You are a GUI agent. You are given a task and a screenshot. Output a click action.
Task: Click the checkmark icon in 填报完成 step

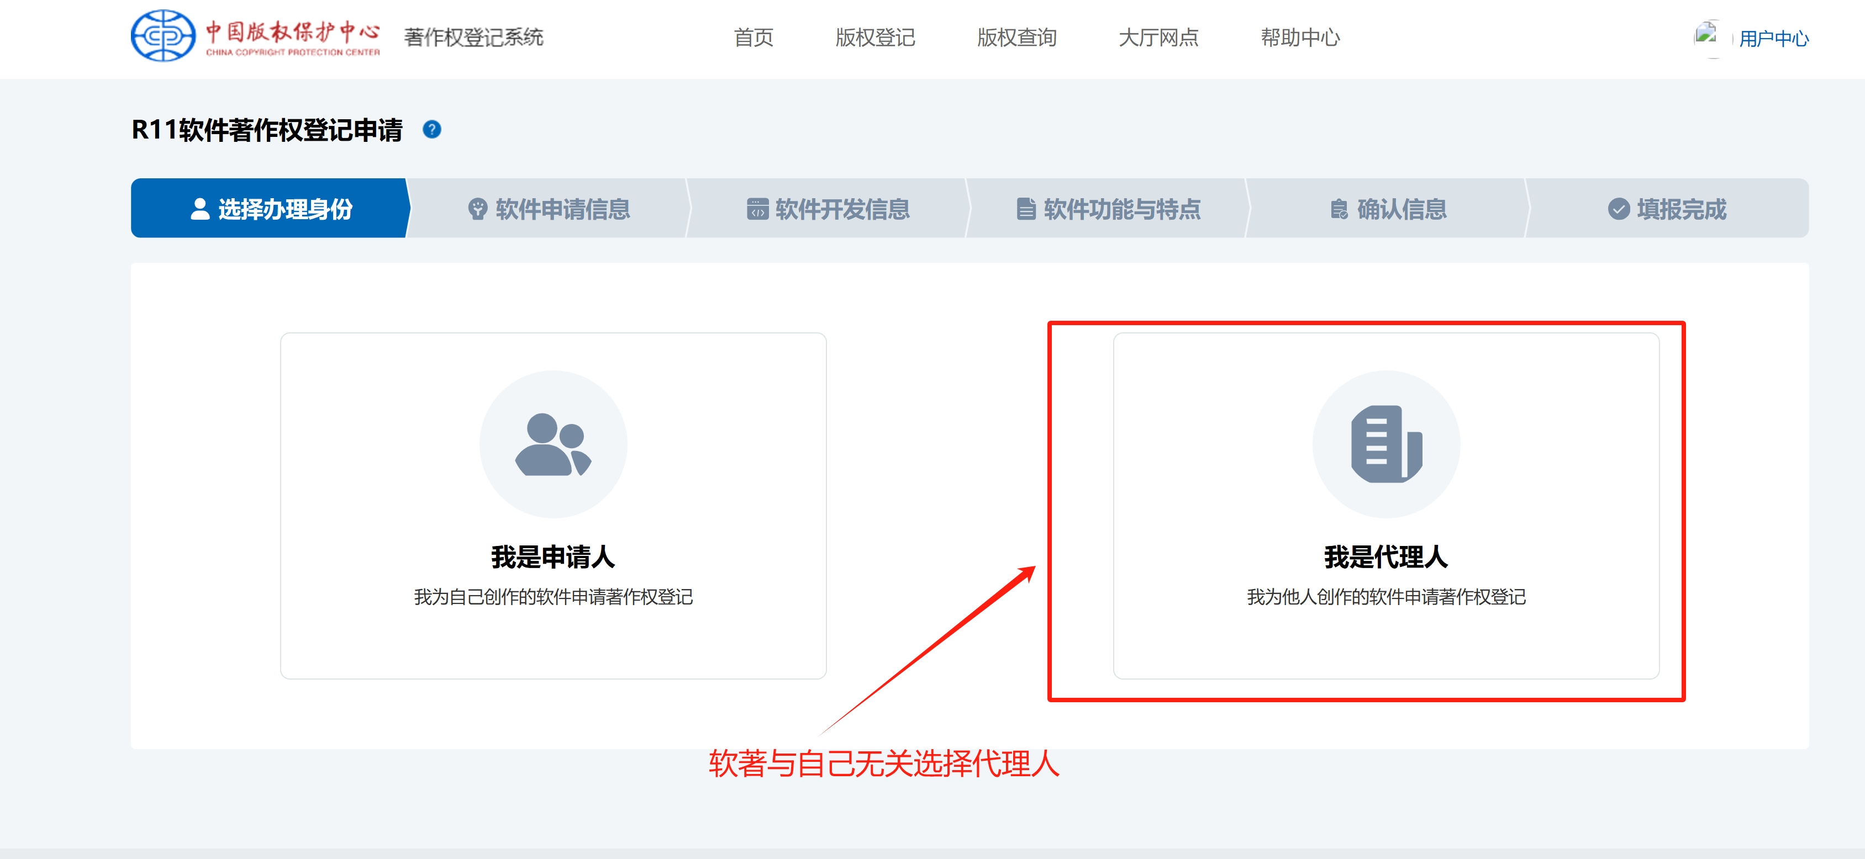pyautogui.click(x=1619, y=209)
